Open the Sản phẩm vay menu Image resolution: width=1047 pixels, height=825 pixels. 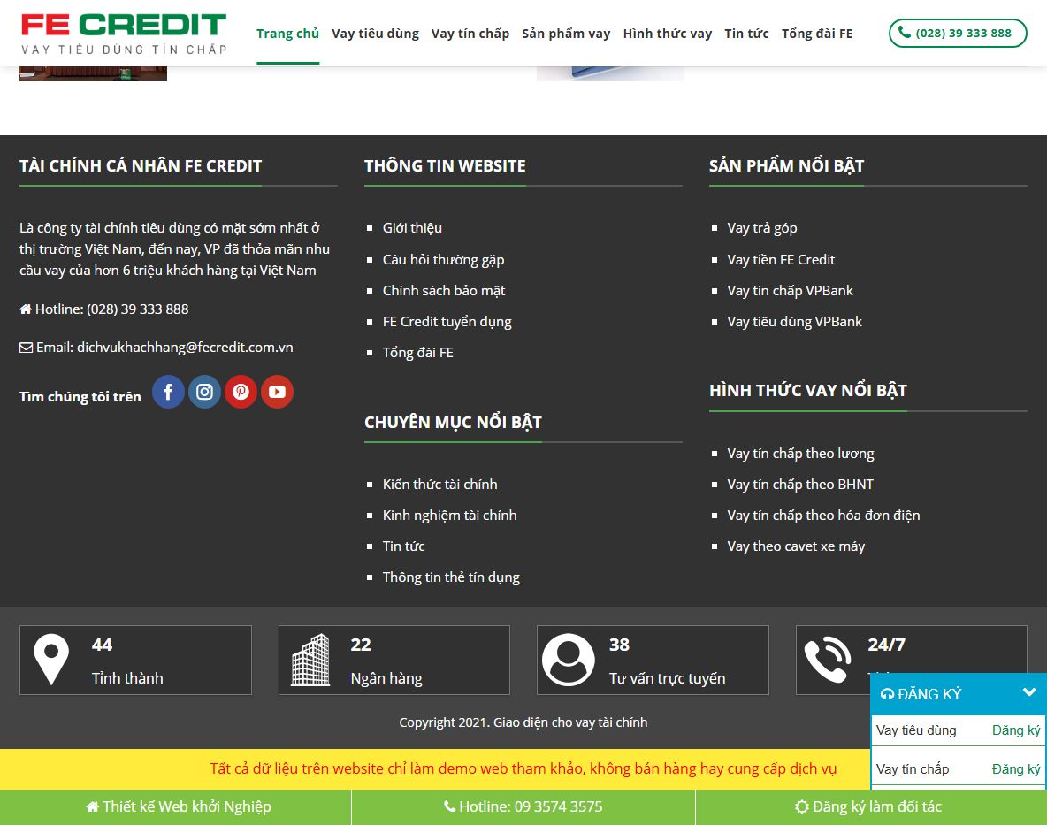click(x=566, y=34)
